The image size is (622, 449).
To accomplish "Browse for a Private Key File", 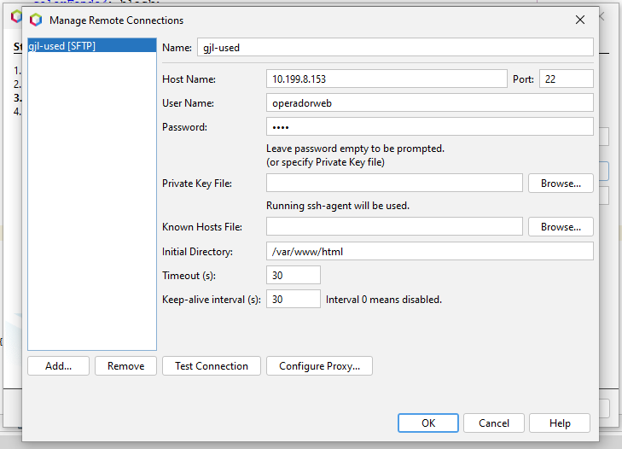I will [x=561, y=184].
